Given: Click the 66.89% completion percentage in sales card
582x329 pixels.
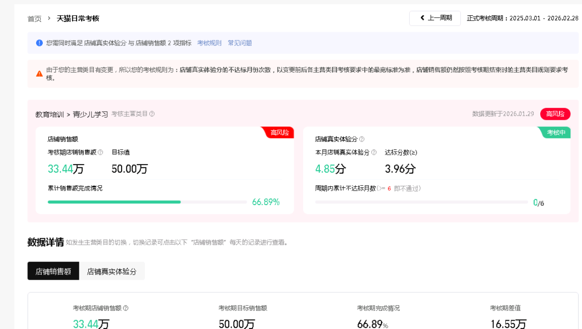Looking at the screenshot, I should [x=265, y=202].
